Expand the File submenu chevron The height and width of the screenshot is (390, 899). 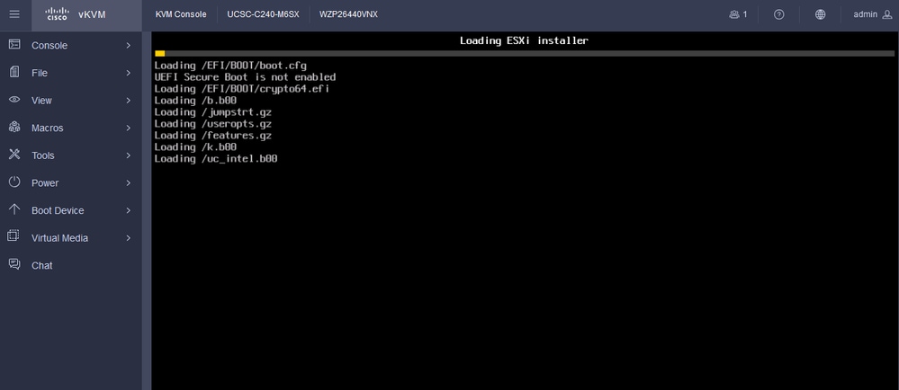coord(129,73)
